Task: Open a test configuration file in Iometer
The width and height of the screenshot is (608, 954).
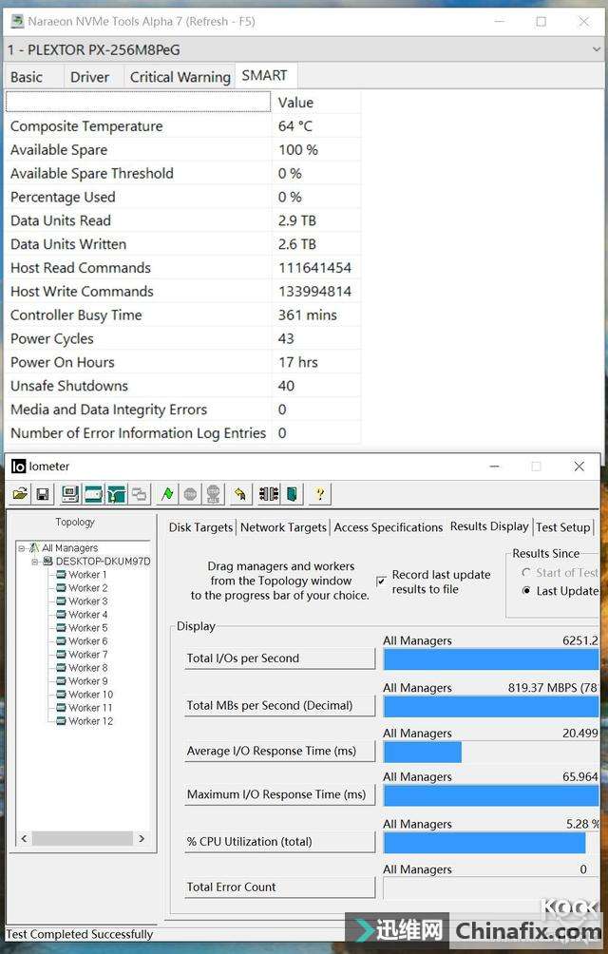Action: click(x=20, y=494)
